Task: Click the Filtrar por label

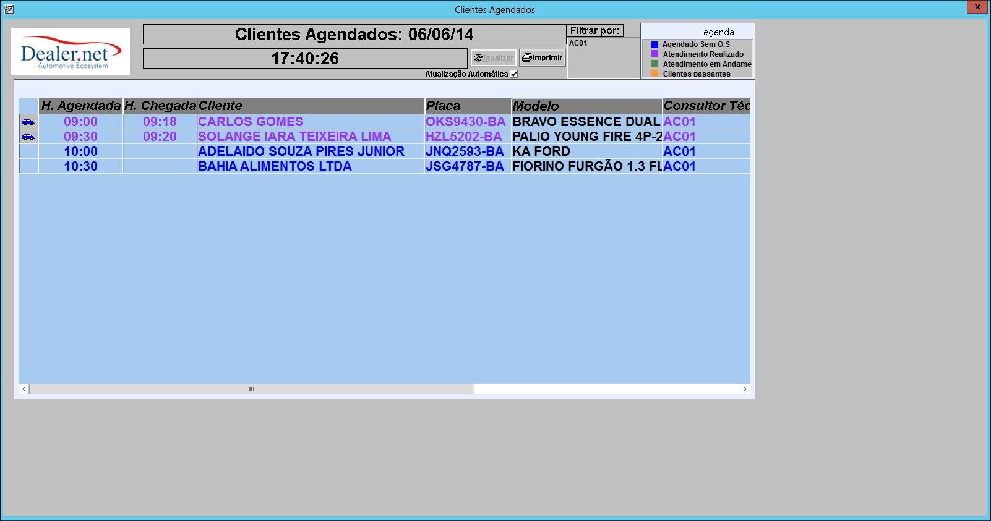Action: point(594,30)
